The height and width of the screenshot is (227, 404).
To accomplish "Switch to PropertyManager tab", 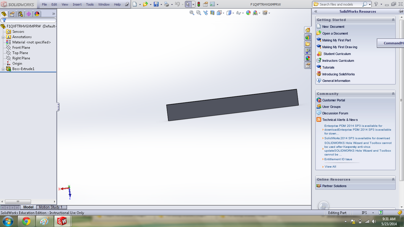I will [12, 14].
